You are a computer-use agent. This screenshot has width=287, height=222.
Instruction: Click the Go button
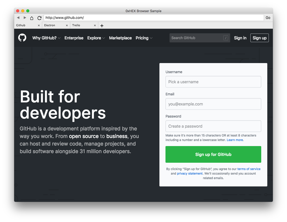coord(268,18)
